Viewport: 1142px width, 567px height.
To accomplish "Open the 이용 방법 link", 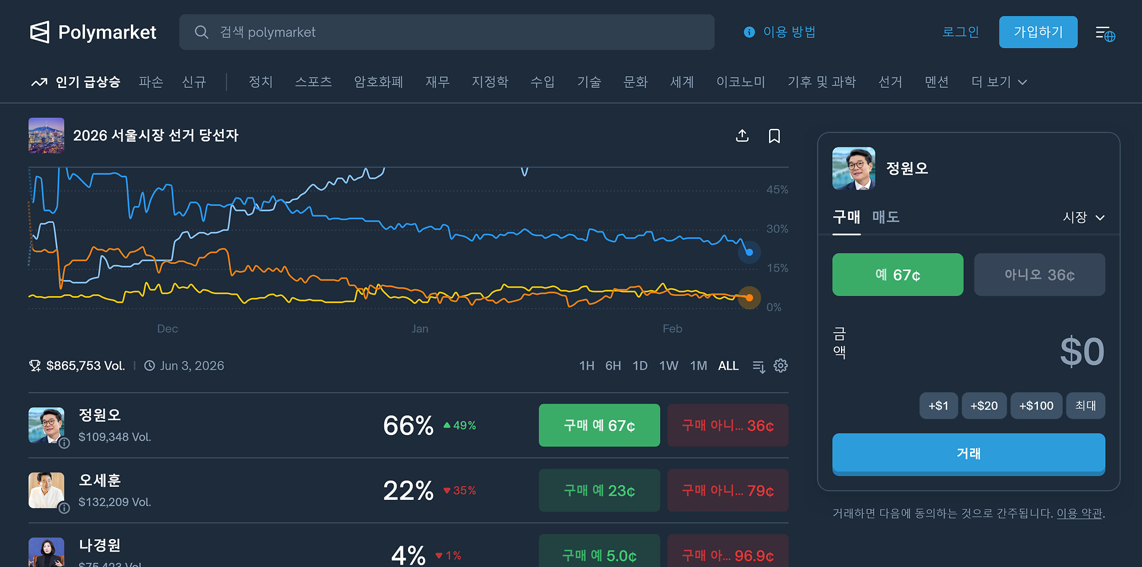I will (x=789, y=32).
